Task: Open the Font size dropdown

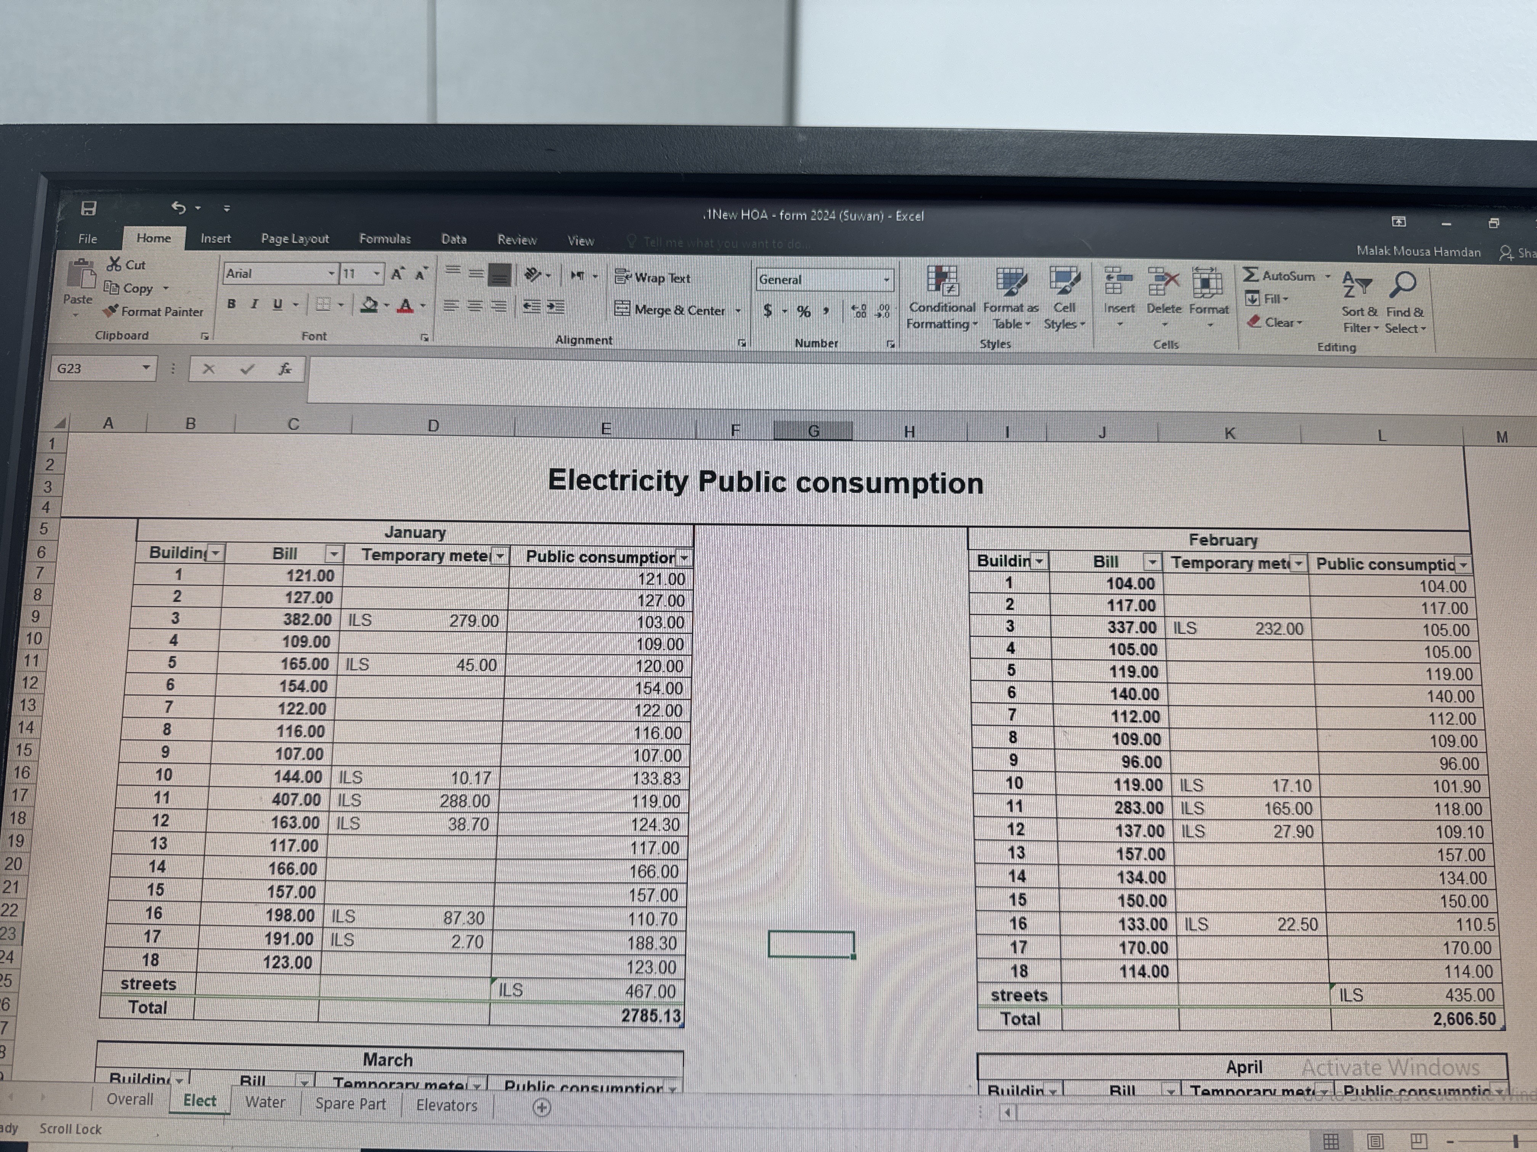Action: (x=377, y=274)
